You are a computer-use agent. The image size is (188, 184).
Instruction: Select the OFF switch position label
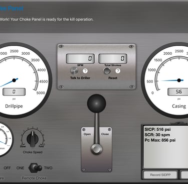7,168
